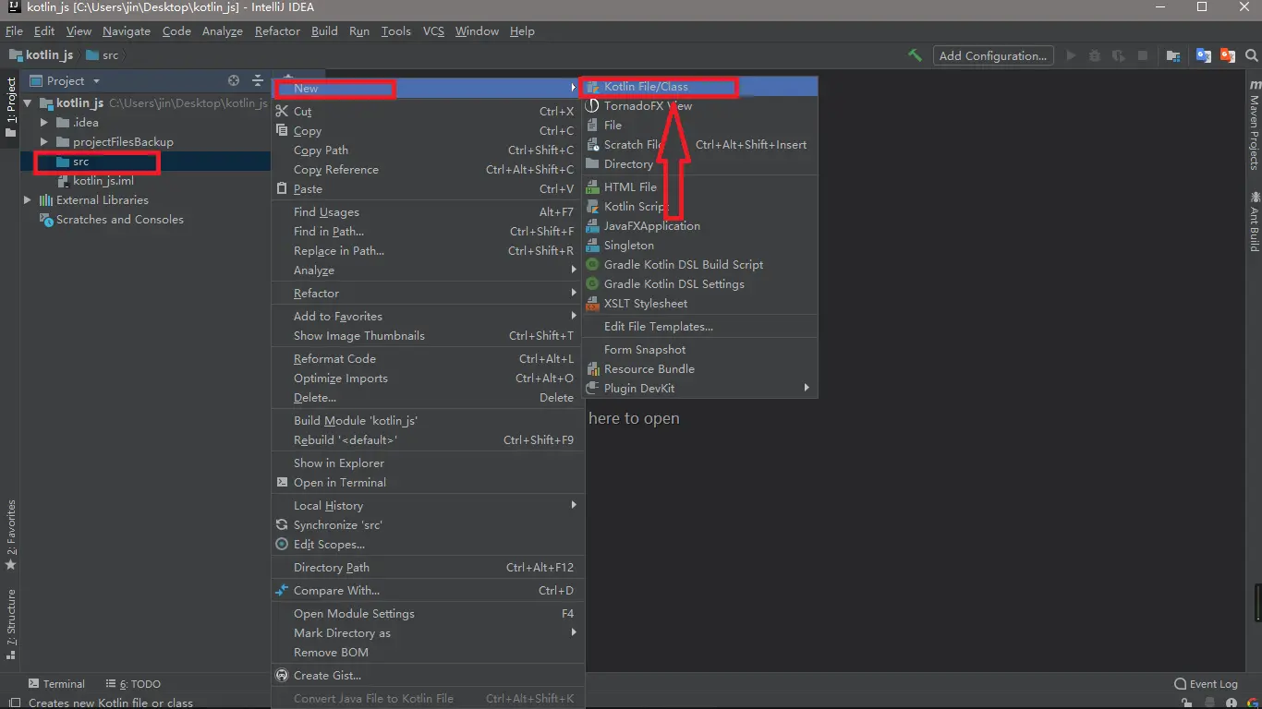The image size is (1262, 709).
Task: Click Reformat Code in context menu
Action: [x=428, y=359]
